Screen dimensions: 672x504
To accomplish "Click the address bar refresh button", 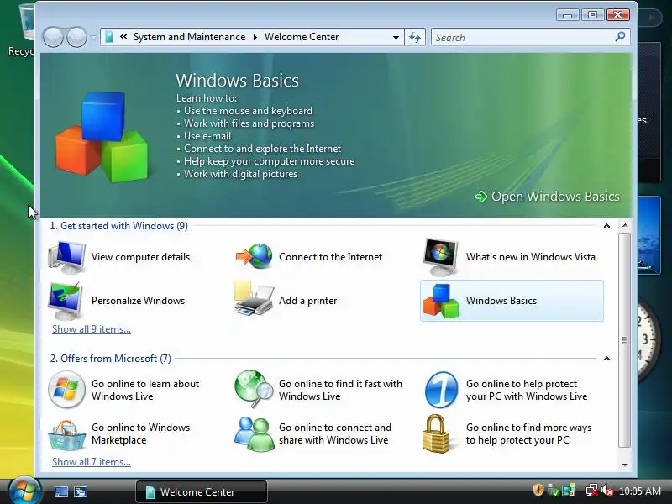I will tap(415, 37).
